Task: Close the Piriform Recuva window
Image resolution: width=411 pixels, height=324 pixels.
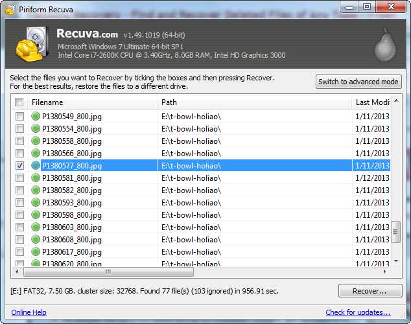Action: (391, 7)
